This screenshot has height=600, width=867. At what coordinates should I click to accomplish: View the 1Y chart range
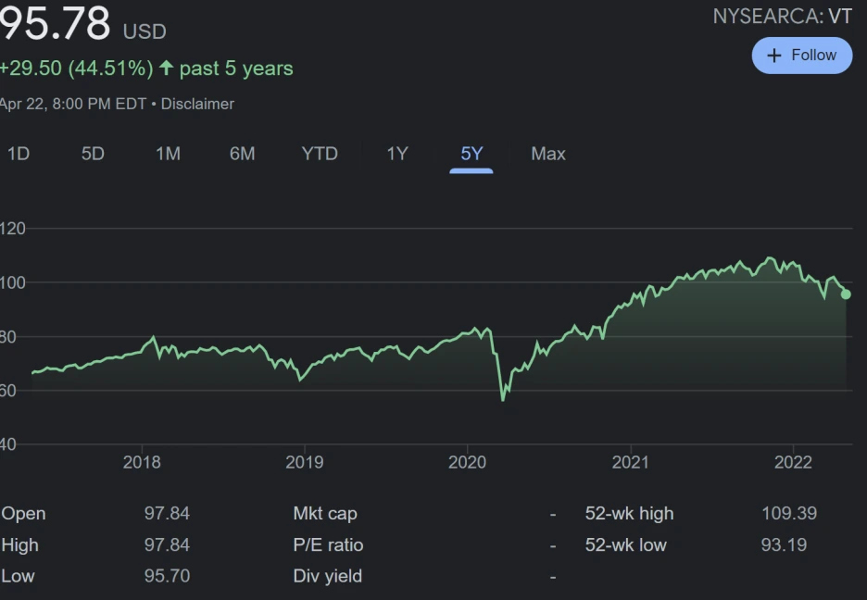tap(397, 154)
